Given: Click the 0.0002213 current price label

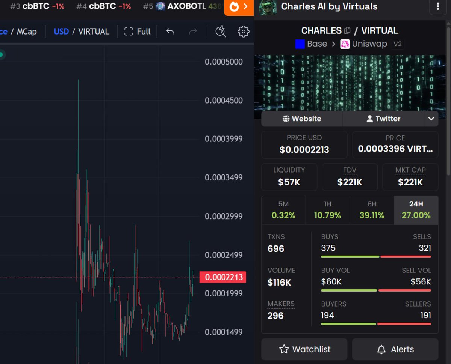Looking at the screenshot, I should [223, 277].
